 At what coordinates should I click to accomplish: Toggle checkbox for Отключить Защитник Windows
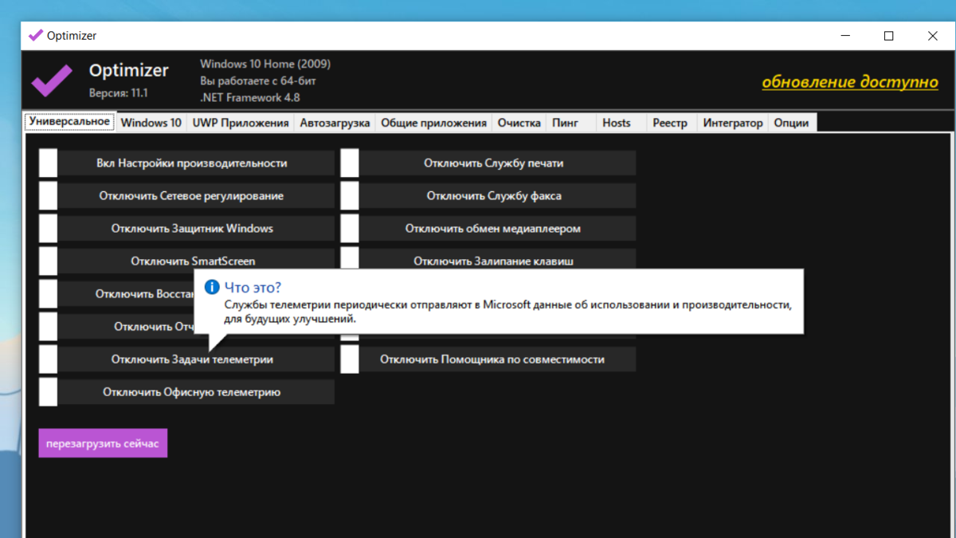coord(48,229)
